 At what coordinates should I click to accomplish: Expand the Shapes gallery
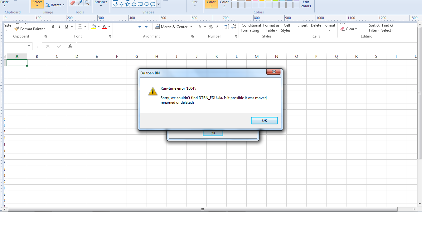[159, 4]
